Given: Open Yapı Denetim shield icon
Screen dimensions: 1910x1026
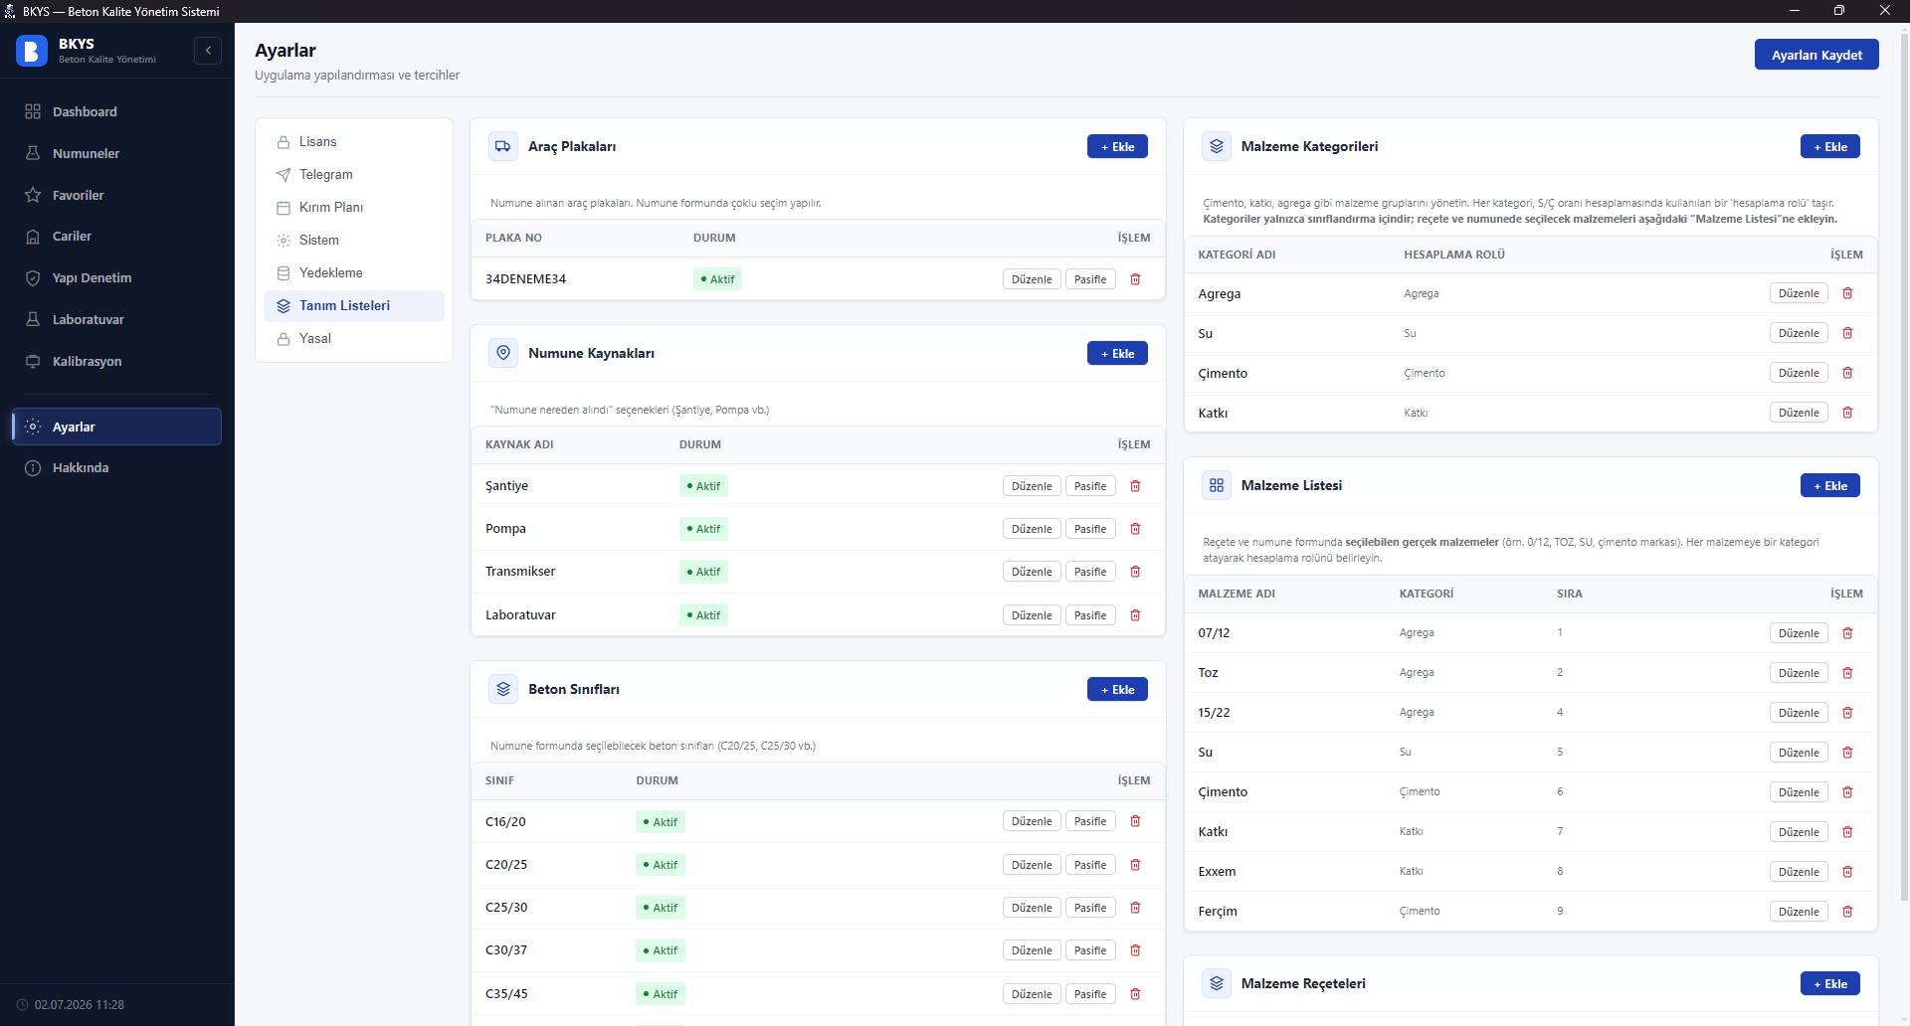Looking at the screenshot, I should [x=33, y=278].
